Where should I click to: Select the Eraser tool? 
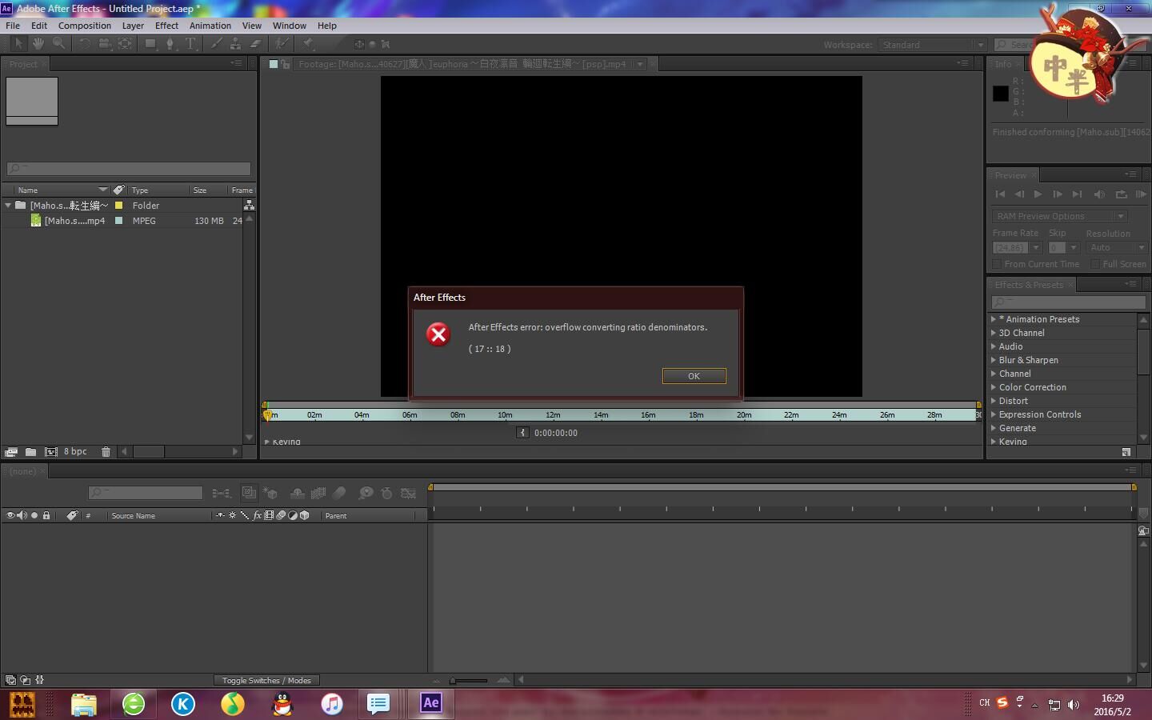tap(255, 43)
